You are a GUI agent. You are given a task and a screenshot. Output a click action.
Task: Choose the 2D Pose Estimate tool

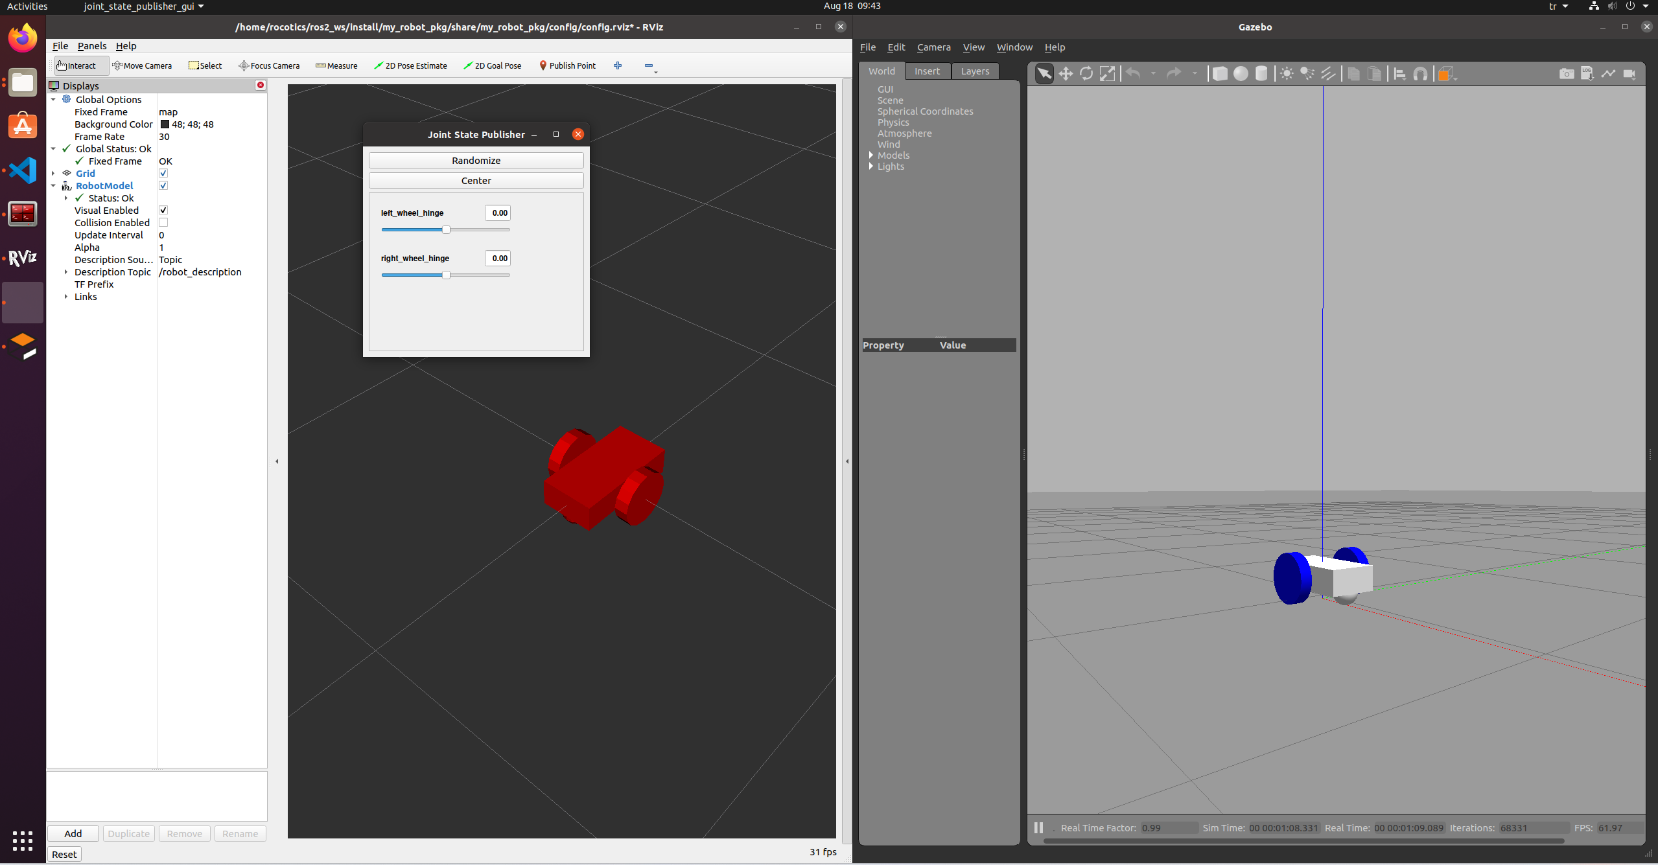click(x=411, y=65)
